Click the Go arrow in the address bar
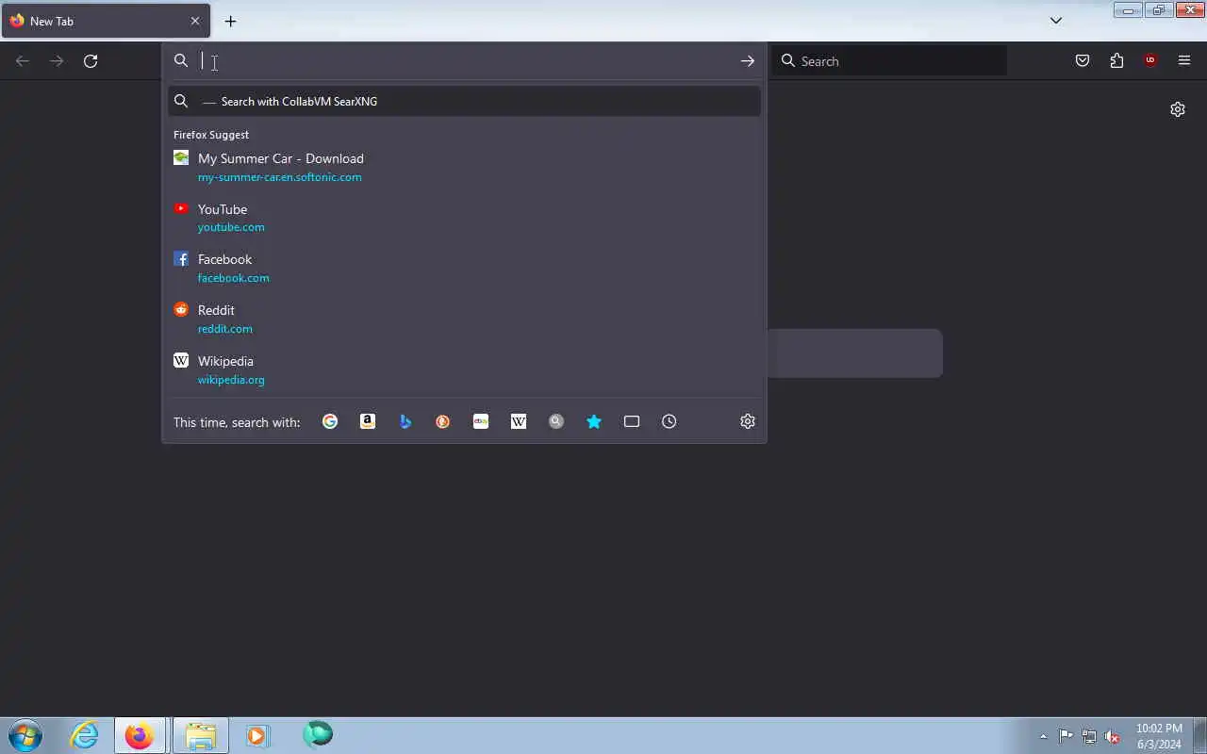This screenshot has height=754, width=1207. [748, 61]
